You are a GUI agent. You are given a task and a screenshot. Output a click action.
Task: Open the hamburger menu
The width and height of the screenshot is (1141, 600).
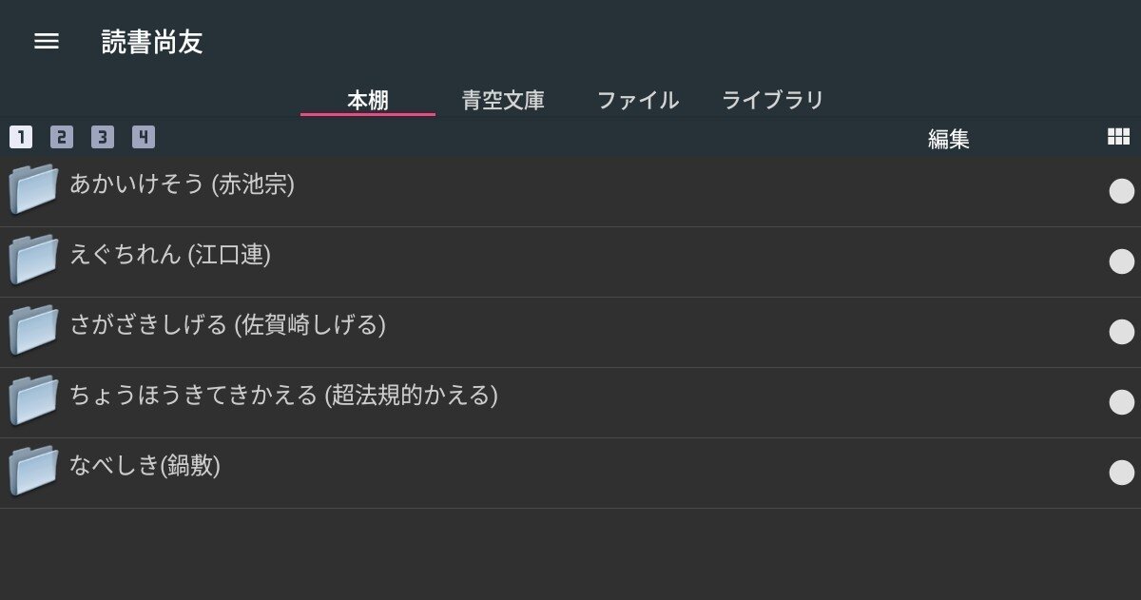(47, 41)
